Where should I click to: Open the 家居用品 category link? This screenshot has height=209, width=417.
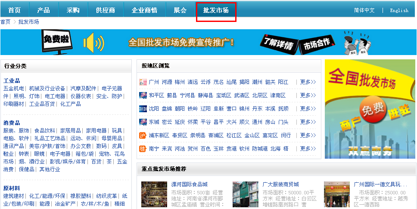pyautogui.click(x=71, y=131)
